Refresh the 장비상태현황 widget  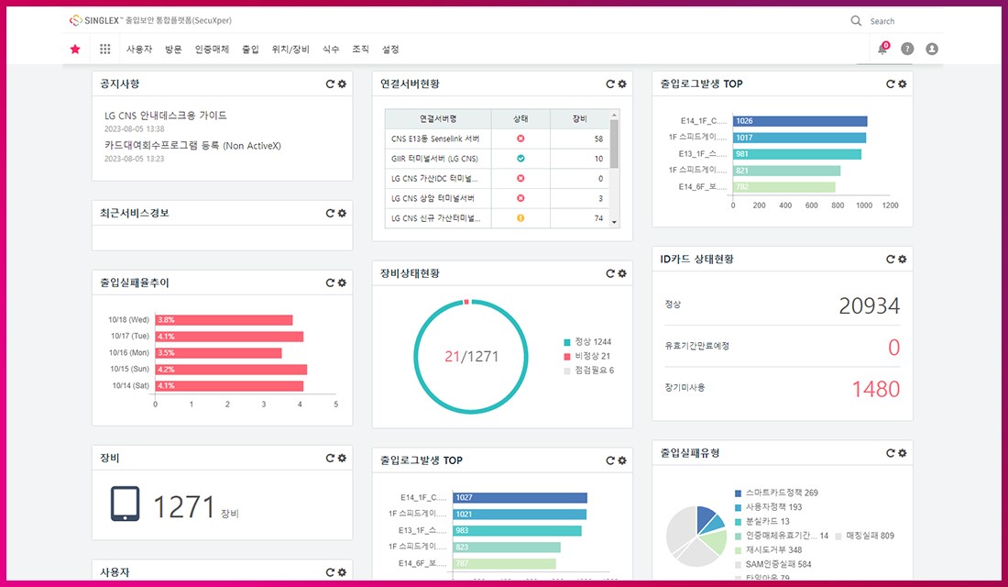(x=610, y=273)
